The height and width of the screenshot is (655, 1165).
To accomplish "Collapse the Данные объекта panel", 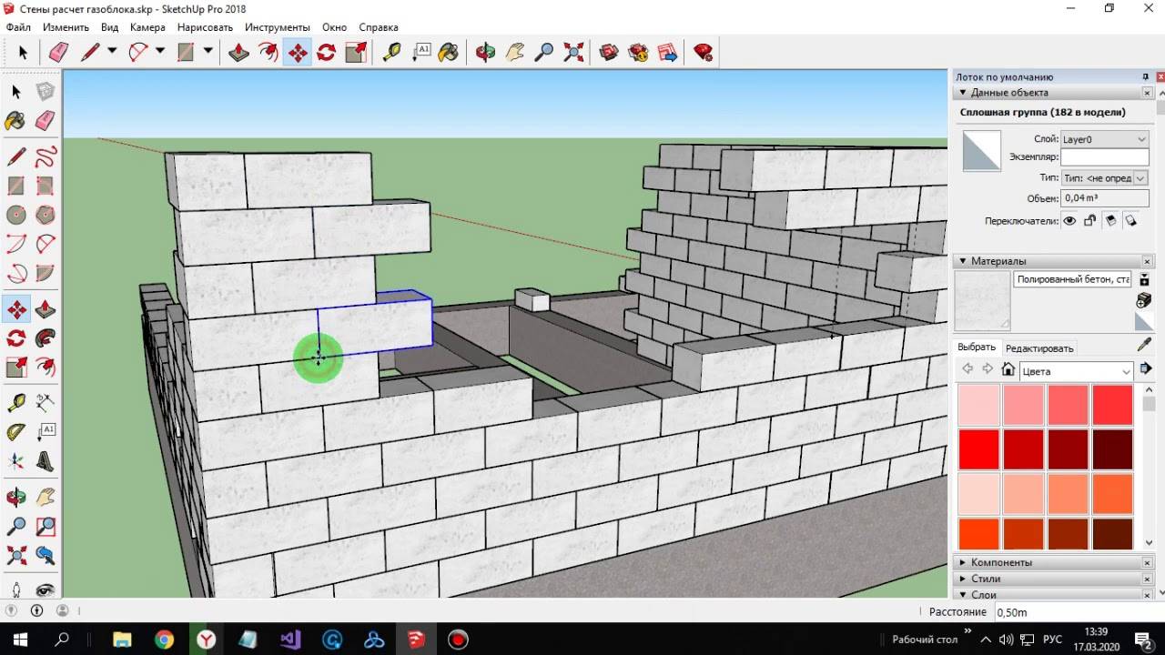I will [x=962, y=93].
